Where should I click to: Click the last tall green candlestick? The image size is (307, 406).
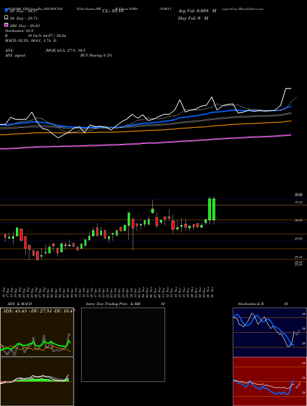click(214, 209)
